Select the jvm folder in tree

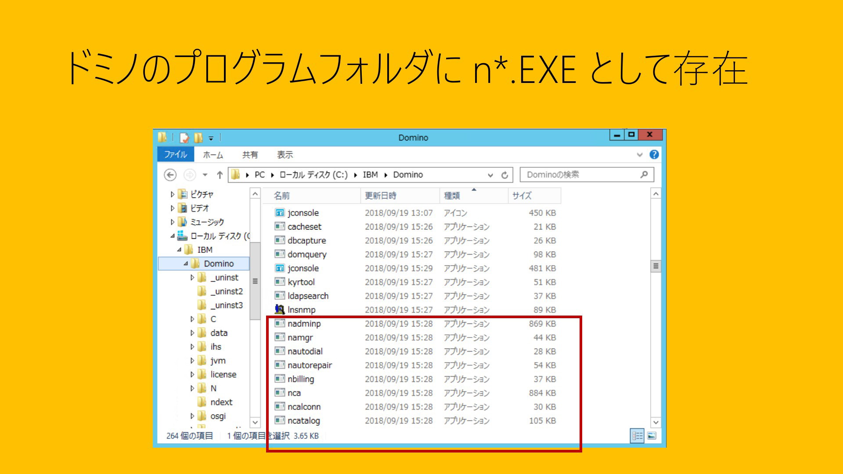click(218, 361)
